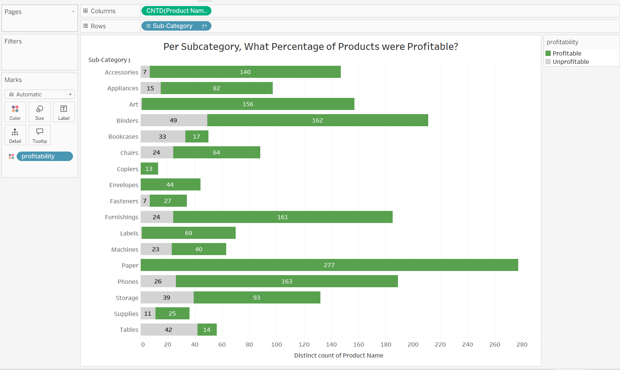Image resolution: width=620 pixels, height=370 pixels.
Task: Open the Pages shelf dropdown arrow
Action: [73, 12]
